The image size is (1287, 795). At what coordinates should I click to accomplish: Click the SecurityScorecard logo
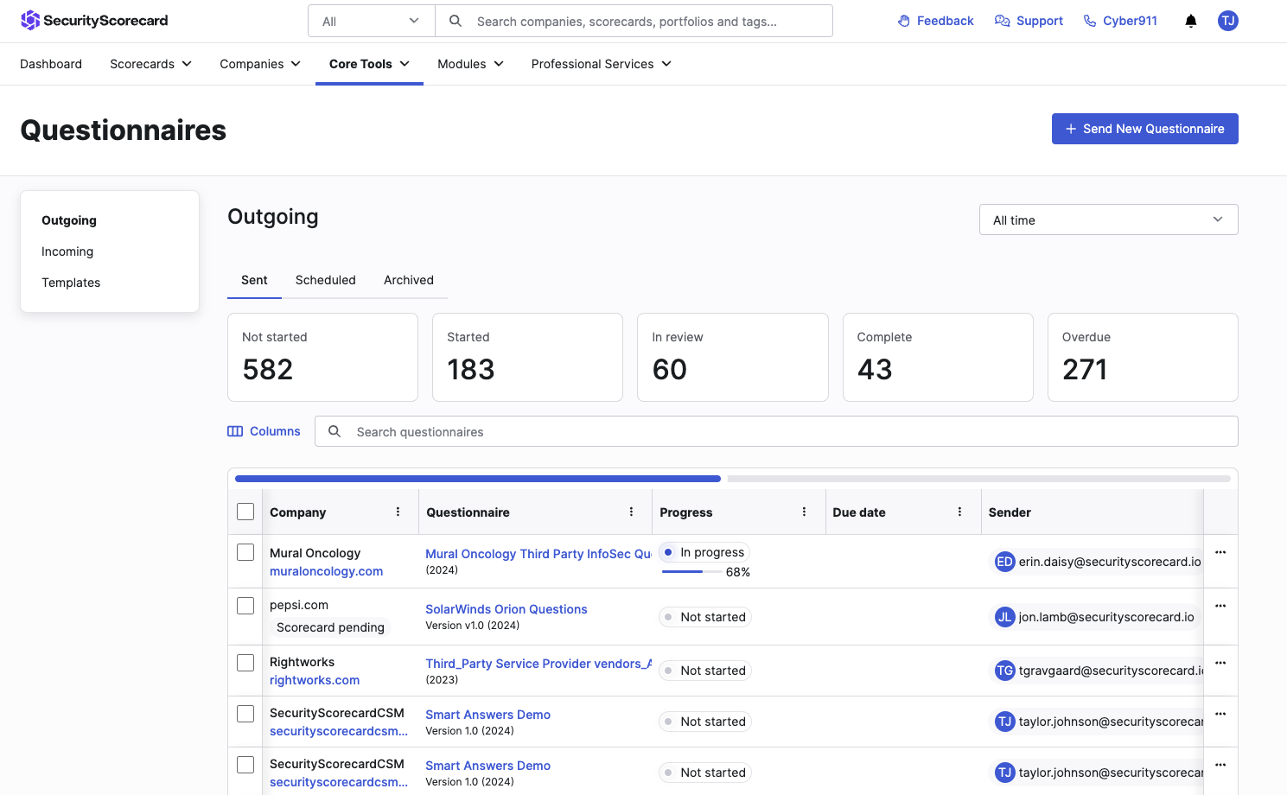click(x=94, y=21)
